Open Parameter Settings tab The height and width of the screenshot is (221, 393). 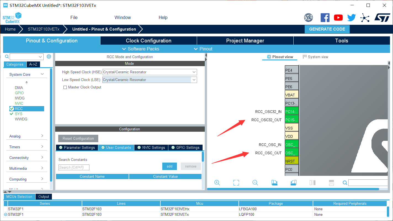tap(77, 147)
